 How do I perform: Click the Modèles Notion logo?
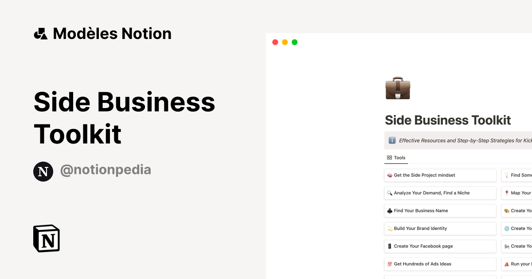[x=102, y=33]
